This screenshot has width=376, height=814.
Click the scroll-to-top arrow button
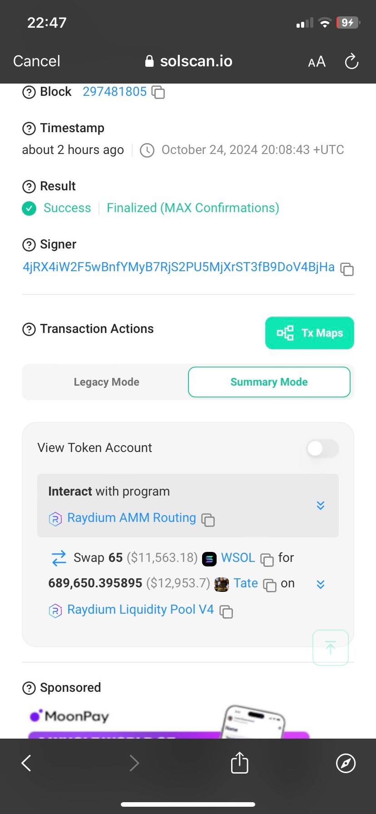330,647
